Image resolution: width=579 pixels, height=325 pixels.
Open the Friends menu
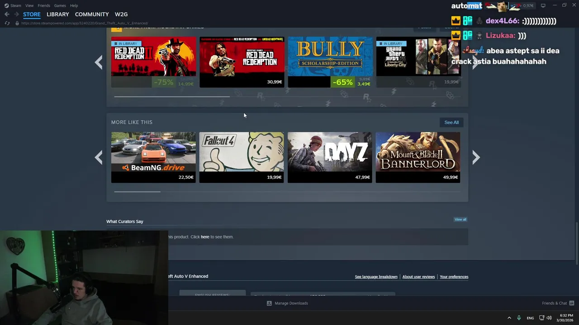click(44, 5)
